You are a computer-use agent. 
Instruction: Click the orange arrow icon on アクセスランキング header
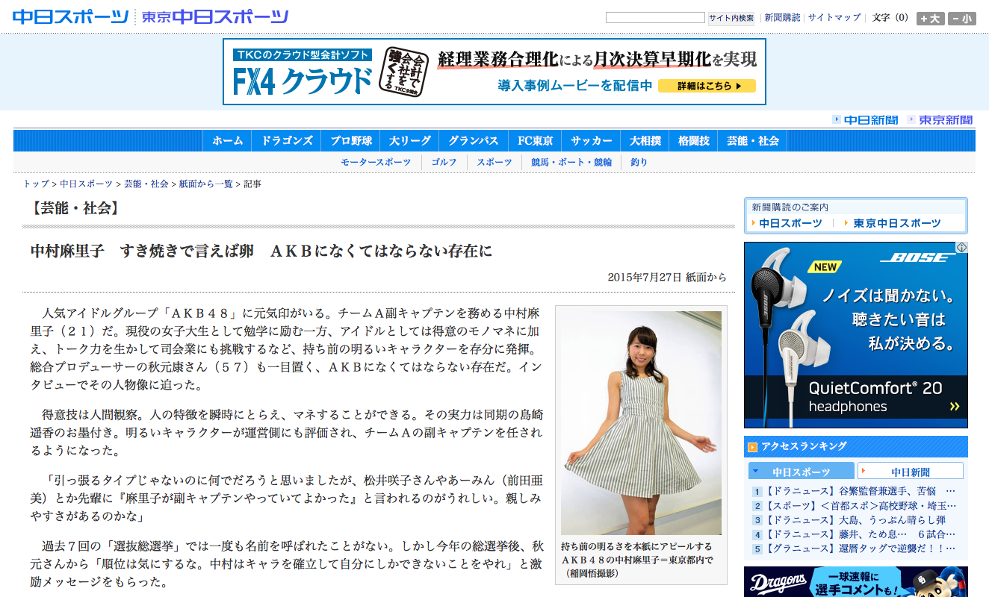[x=753, y=446]
